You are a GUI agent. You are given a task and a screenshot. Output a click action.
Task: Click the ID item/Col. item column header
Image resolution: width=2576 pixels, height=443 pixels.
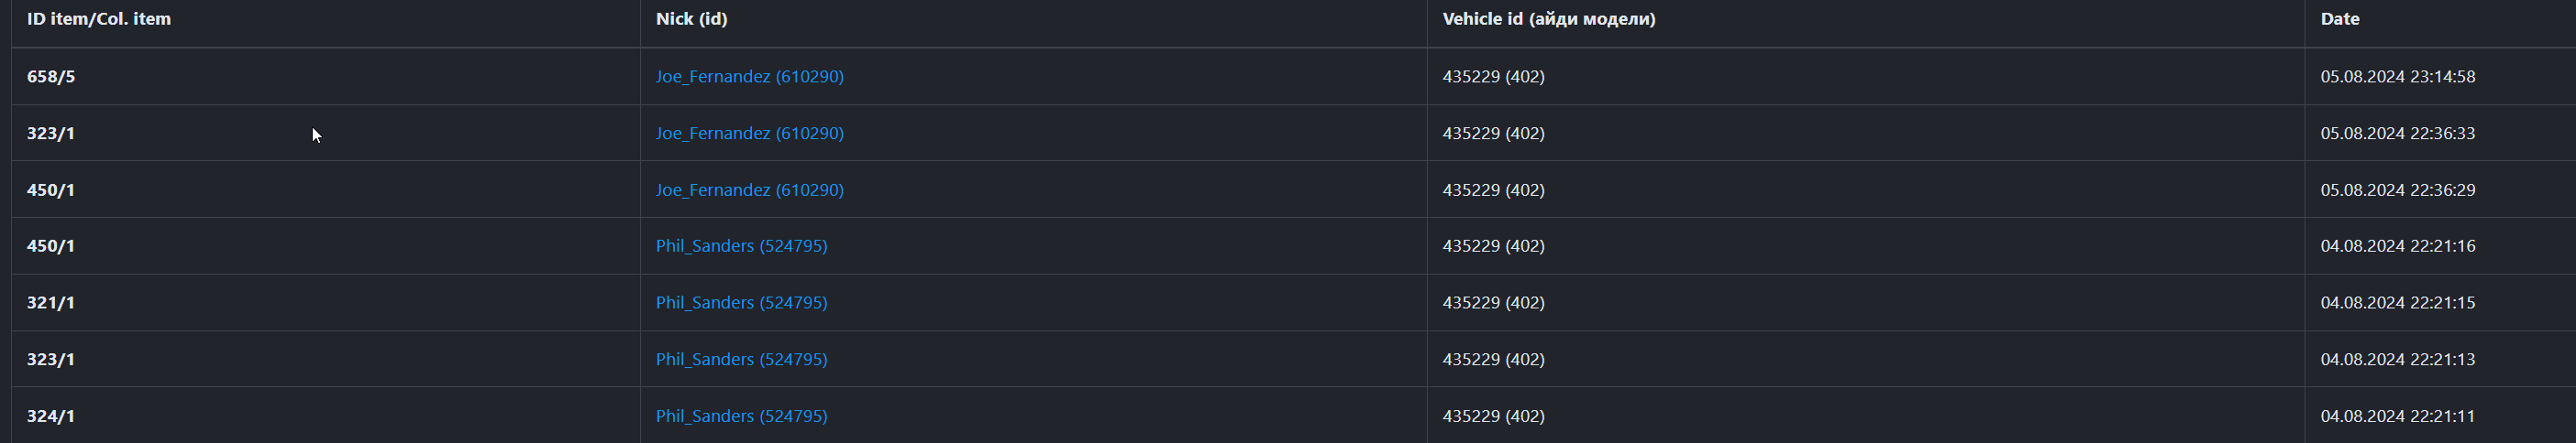tap(98, 19)
